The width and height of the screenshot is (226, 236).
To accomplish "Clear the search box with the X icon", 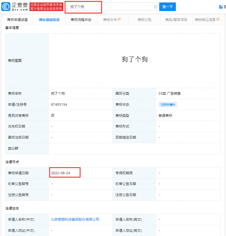I will pyautogui.click(x=156, y=7).
